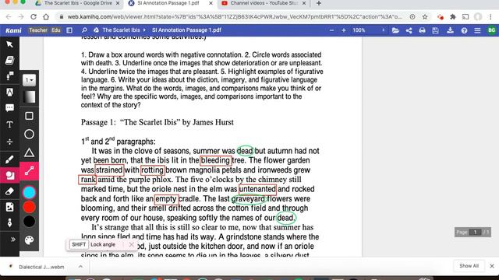Open a new browser tab

(319, 3)
